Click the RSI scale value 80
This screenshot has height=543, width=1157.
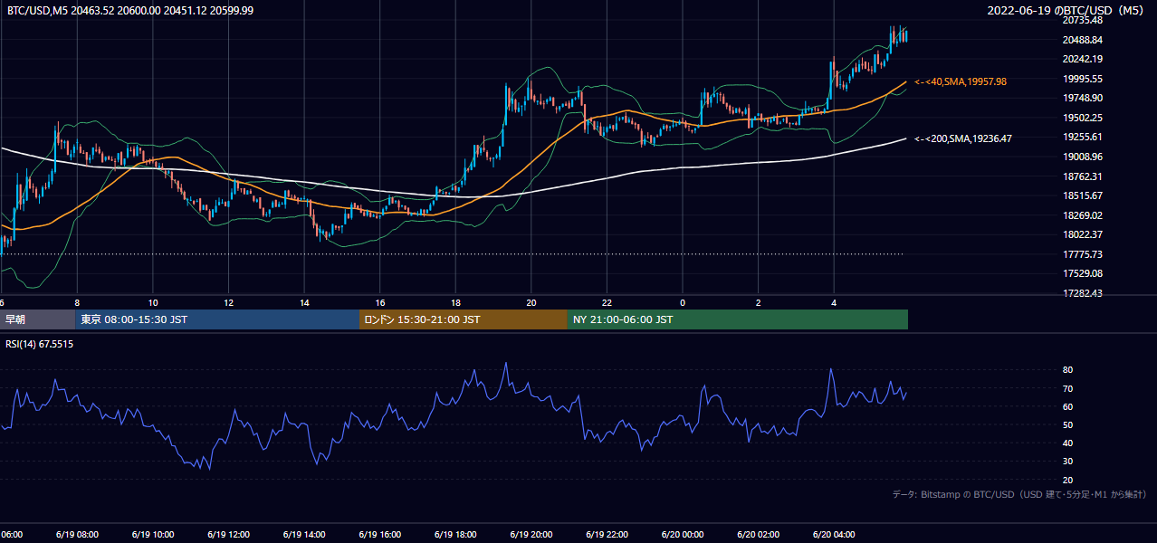click(x=1067, y=370)
